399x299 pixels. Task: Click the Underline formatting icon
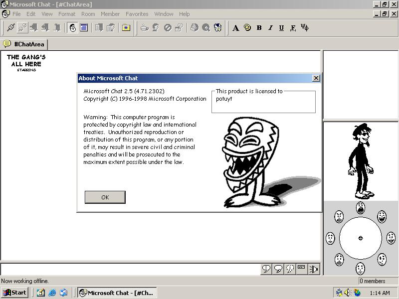click(x=281, y=28)
